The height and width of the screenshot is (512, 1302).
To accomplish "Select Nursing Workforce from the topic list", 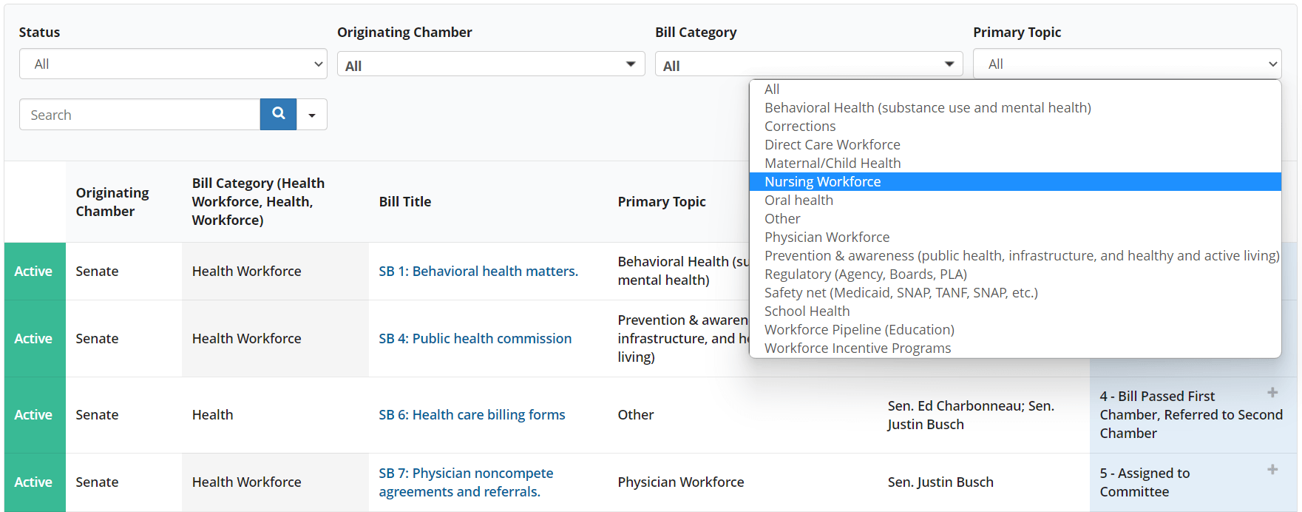I will point(822,182).
